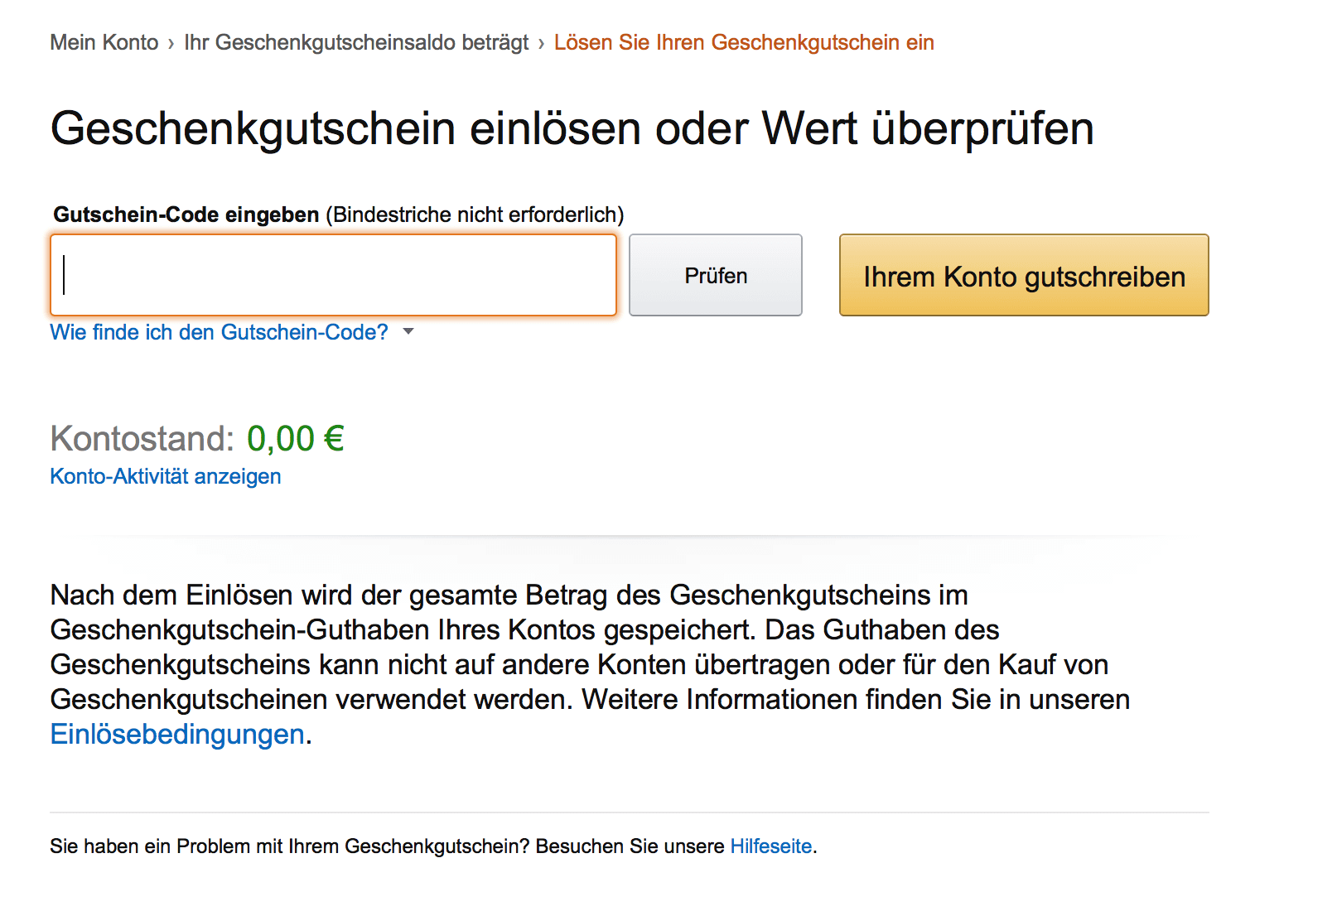1337x916 pixels.
Task: Click the chevron after Mein Konto
Action: coord(171,43)
